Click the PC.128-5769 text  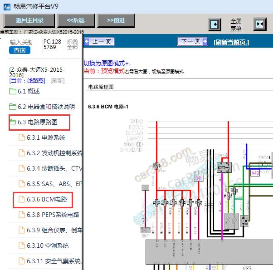coord(53,44)
